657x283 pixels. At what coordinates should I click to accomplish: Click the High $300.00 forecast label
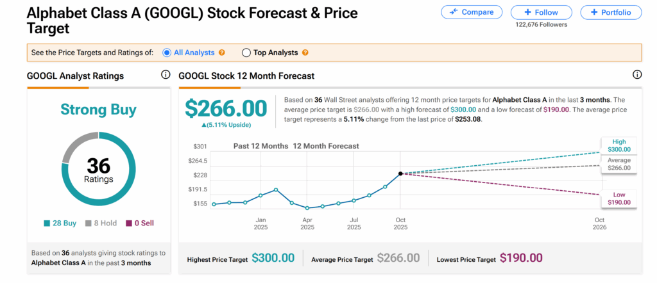pos(618,145)
